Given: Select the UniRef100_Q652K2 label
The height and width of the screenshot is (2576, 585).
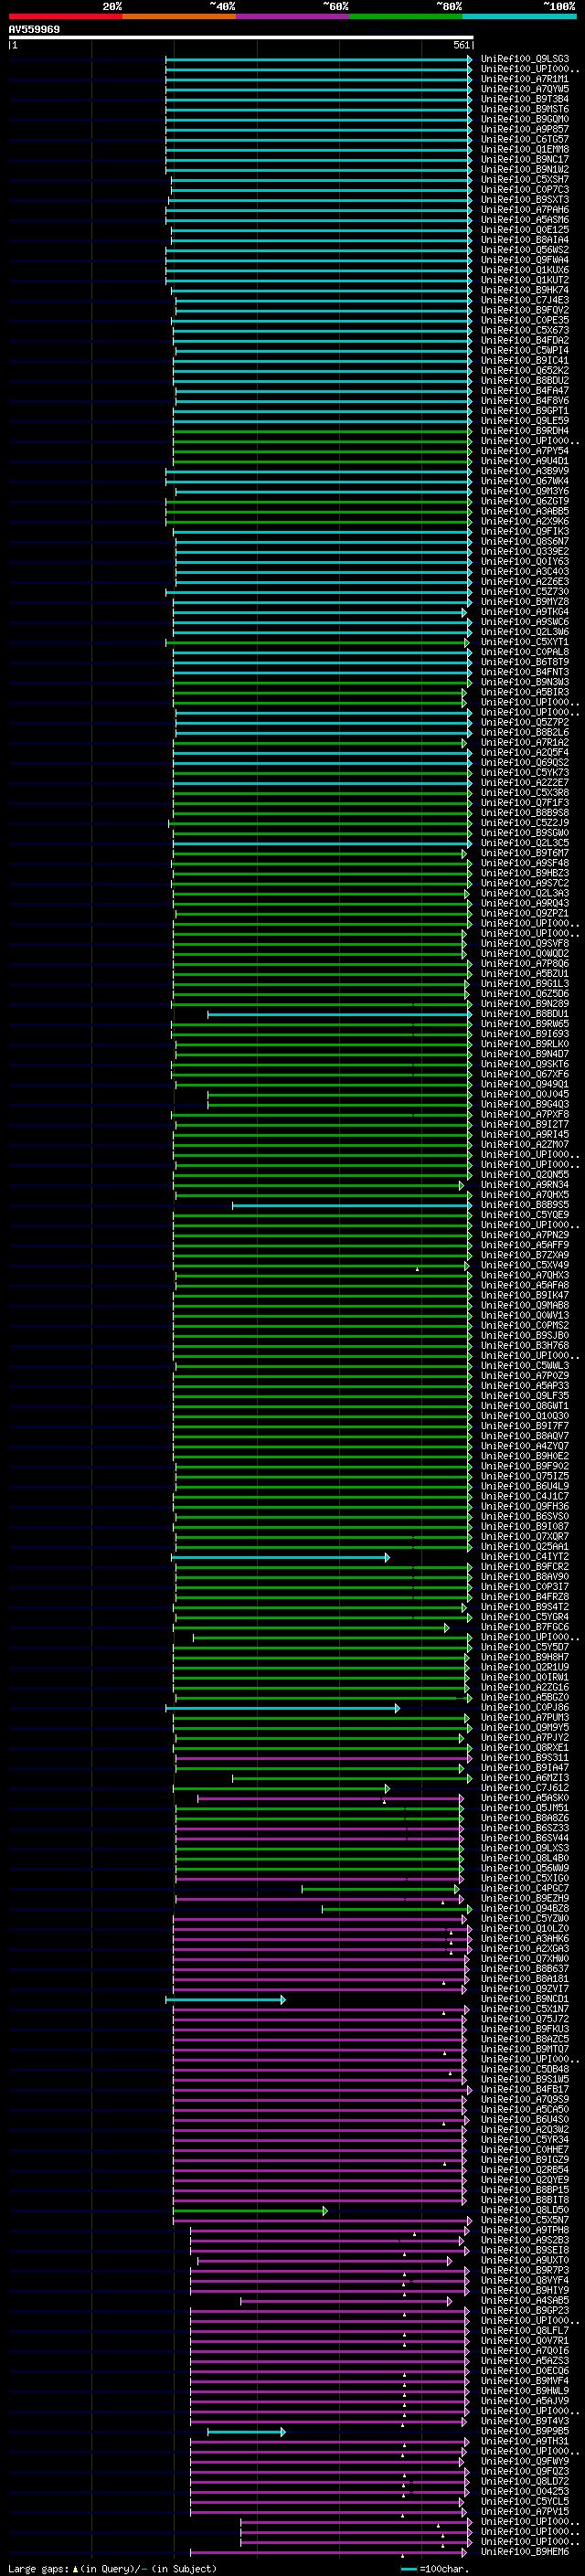Looking at the screenshot, I should [525, 371].
